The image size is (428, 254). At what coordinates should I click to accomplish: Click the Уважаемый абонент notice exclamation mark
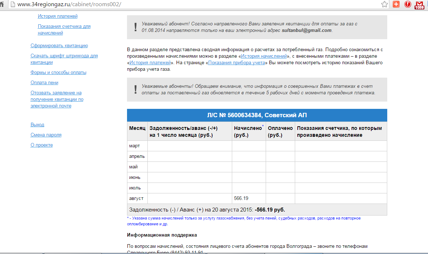tap(135, 27)
